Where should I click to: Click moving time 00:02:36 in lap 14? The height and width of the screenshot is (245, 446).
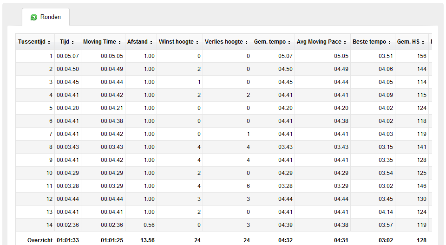[x=112, y=225]
